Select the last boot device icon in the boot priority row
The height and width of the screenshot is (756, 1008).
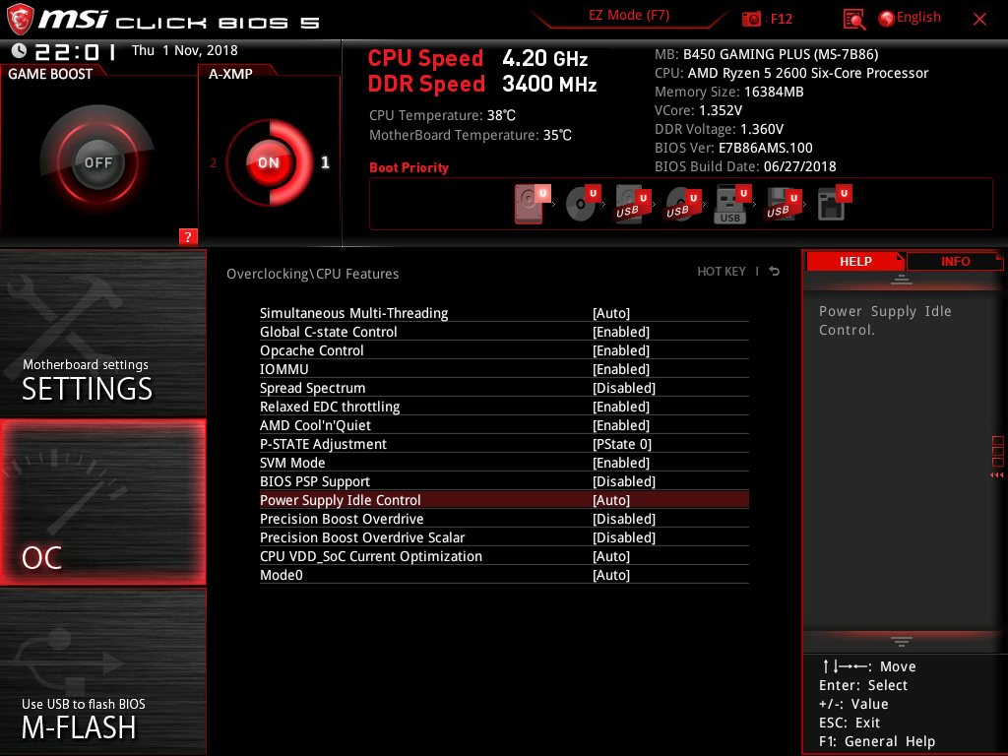click(834, 204)
